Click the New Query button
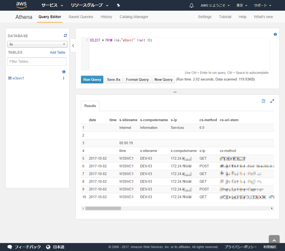This screenshot has height=251, width=285. pyautogui.click(x=163, y=80)
